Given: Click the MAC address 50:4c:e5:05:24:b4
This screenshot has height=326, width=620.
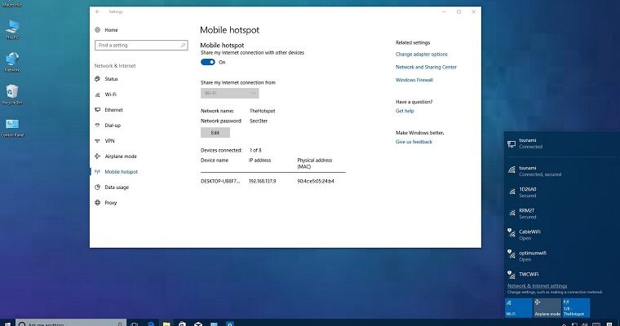Looking at the screenshot, I should click(316, 182).
